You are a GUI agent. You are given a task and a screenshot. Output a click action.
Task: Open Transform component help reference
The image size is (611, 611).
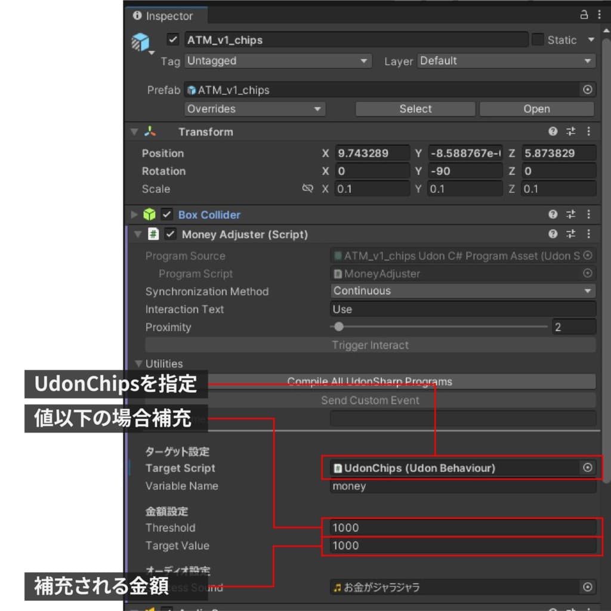(553, 131)
